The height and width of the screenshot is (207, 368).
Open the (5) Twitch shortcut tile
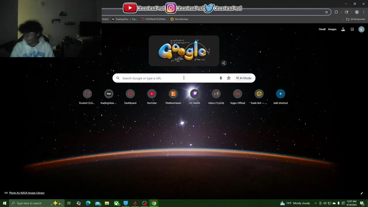(x=195, y=97)
